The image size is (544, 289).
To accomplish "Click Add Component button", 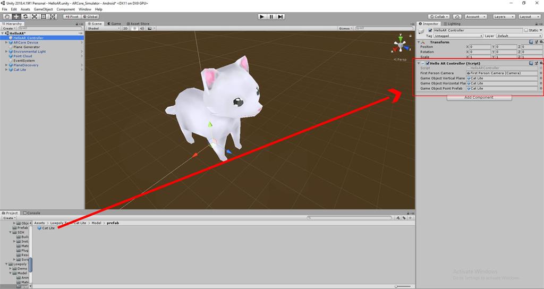I will 479,98.
